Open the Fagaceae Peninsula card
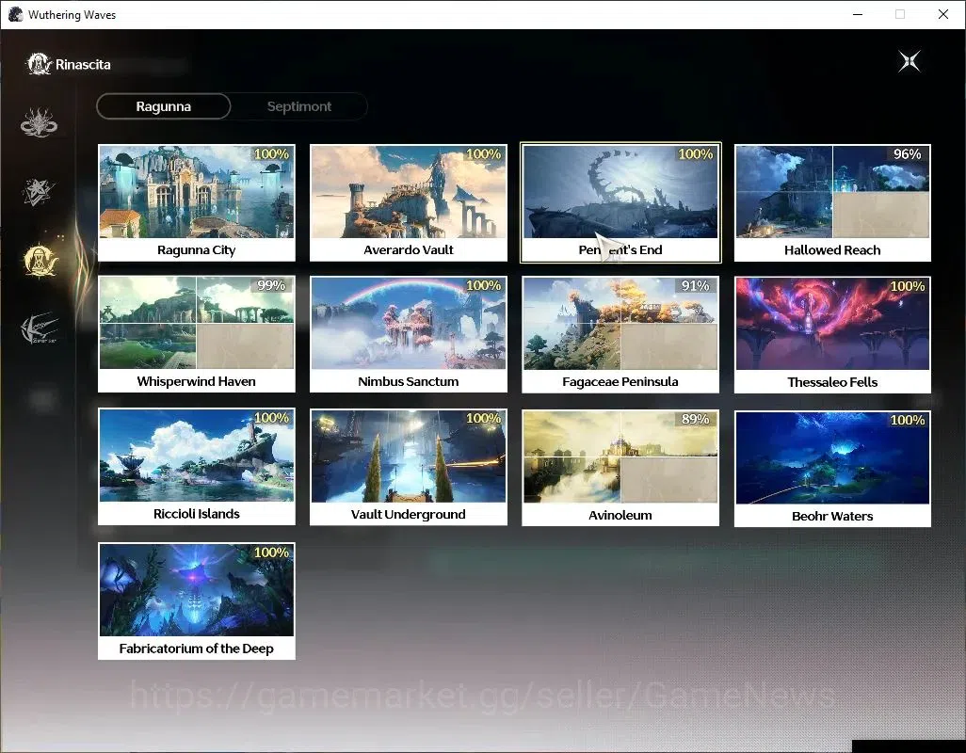The height and width of the screenshot is (753, 966). point(620,334)
